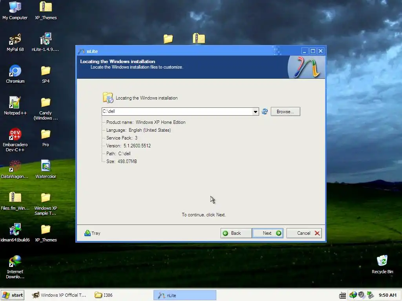Screen dimensions: 402x301
Task: Select the unlabeled zip archive above nLite window
Action: (199, 38)
